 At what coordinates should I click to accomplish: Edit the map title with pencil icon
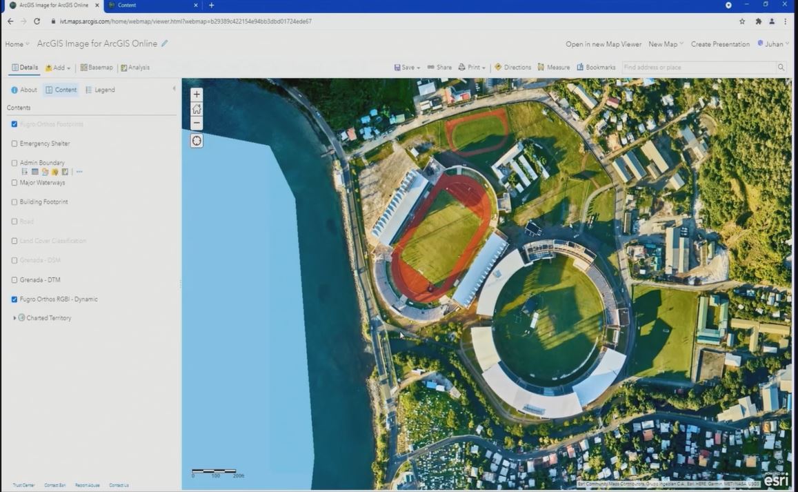tap(164, 43)
